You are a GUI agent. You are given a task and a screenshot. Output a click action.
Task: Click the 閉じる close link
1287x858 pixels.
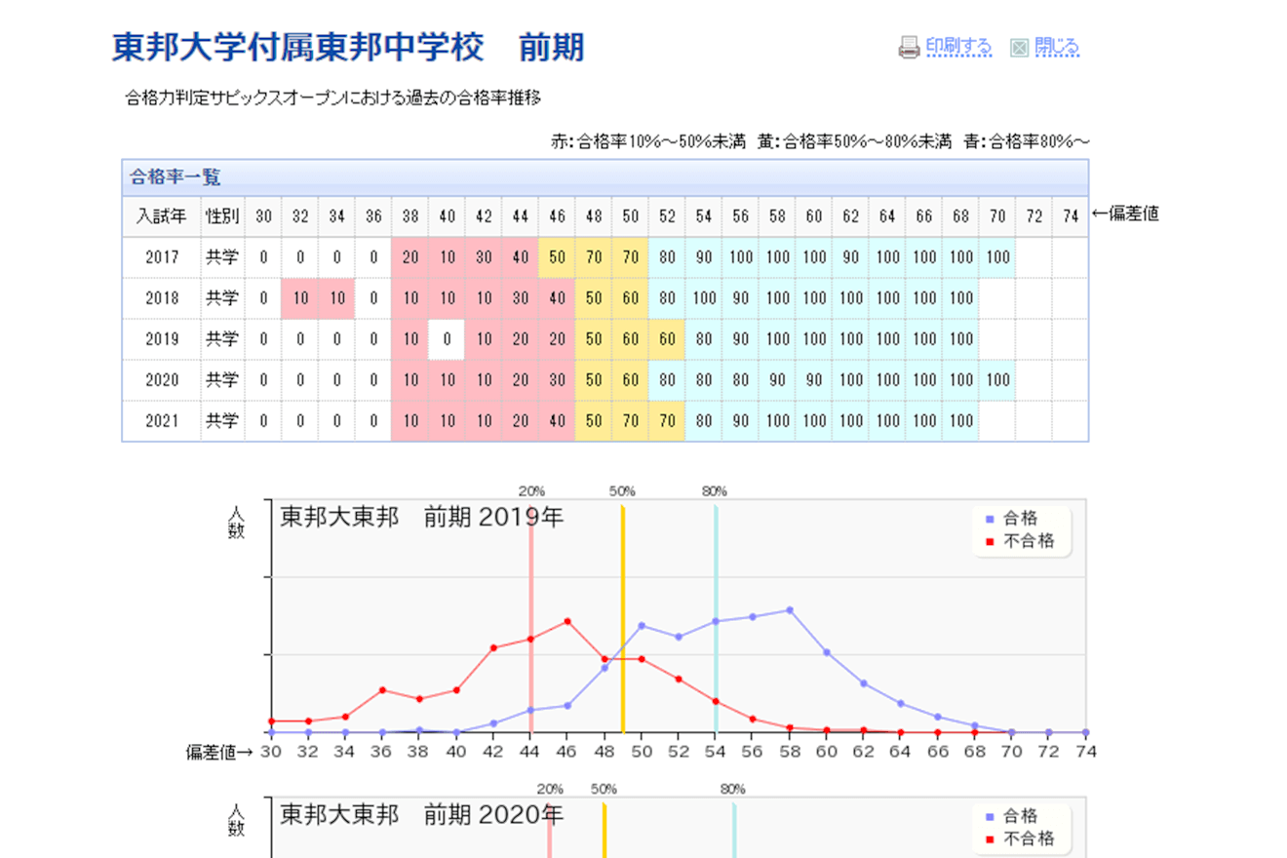point(1057,47)
